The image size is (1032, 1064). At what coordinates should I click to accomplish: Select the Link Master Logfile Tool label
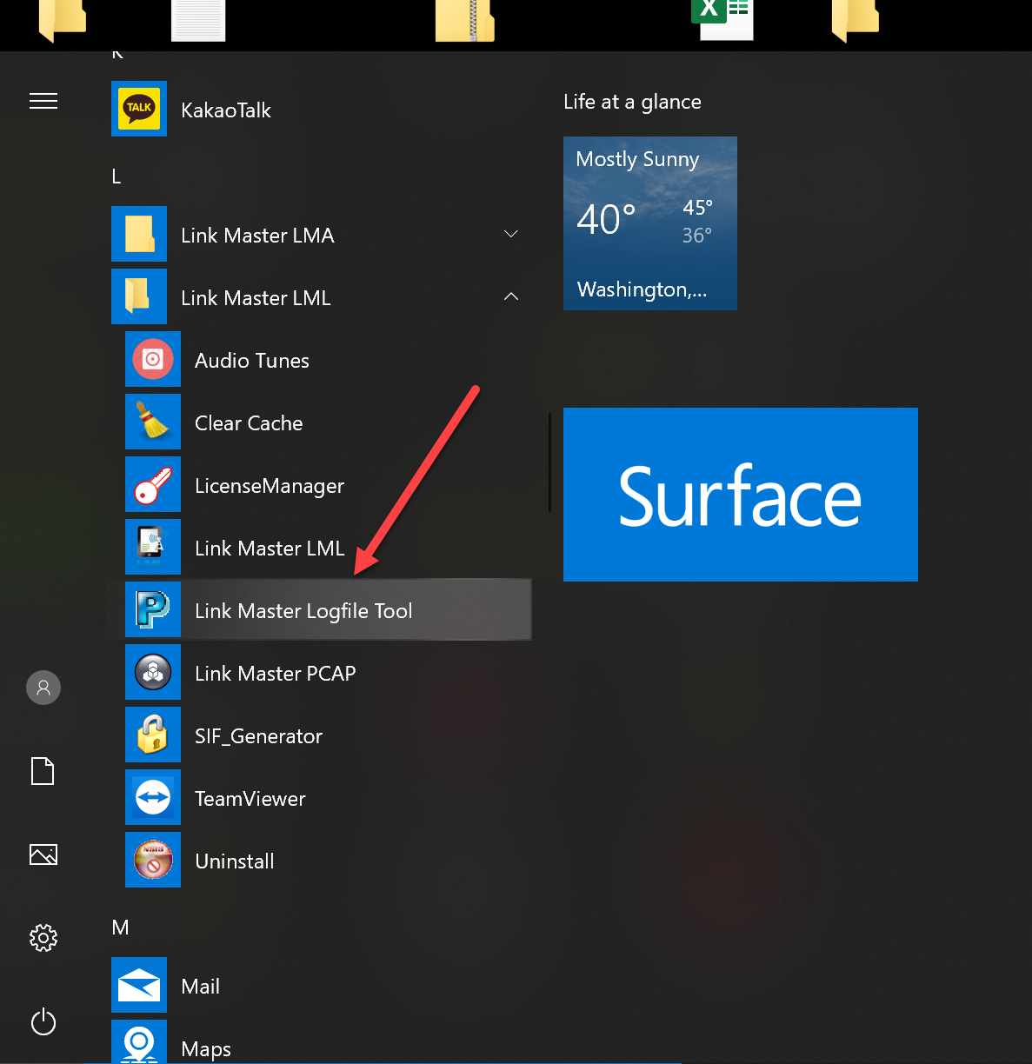tap(303, 611)
